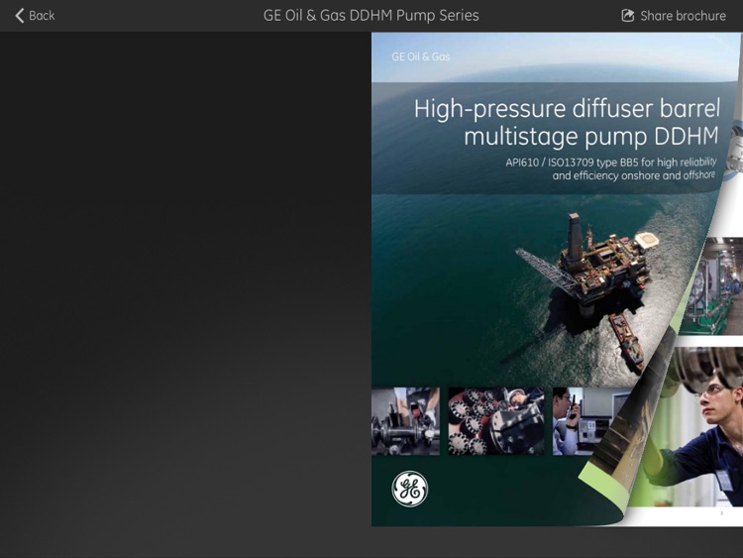Viewport: 743px width, 558px height.
Task: Click the supply ship beside platform
Action: [627, 342]
